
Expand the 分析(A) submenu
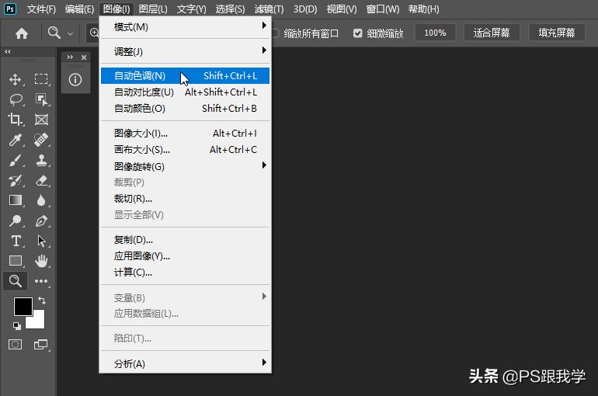185,363
